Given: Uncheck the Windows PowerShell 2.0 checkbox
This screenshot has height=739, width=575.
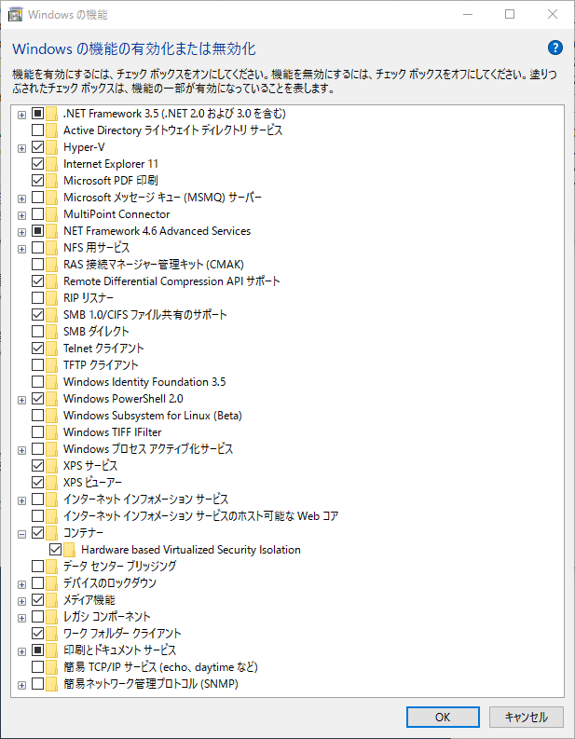Looking at the screenshot, I should tap(37, 398).
